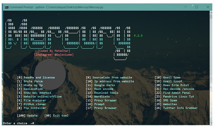Click '[17] Proxy Browser' entry
This screenshot has height=128, width=215.
point(101,108)
